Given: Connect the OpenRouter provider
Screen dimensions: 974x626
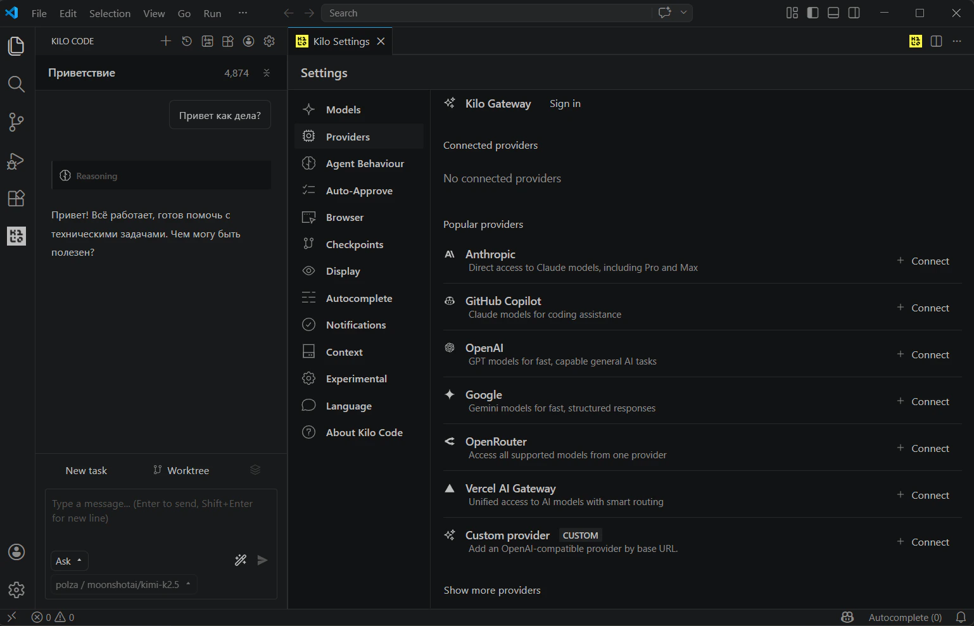Looking at the screenshot, I should [x=923, y=448].
